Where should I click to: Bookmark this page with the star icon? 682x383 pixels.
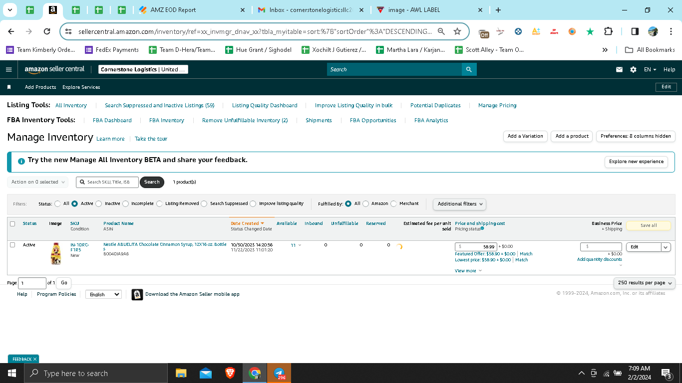[x=457, y=31]
